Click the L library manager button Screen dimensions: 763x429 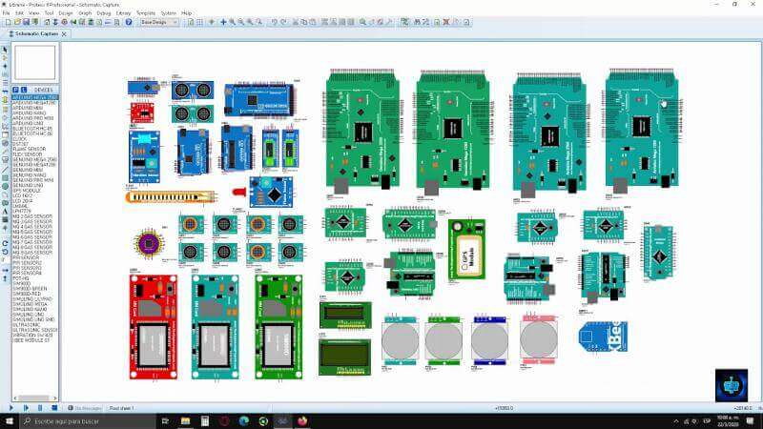[23, 90]
